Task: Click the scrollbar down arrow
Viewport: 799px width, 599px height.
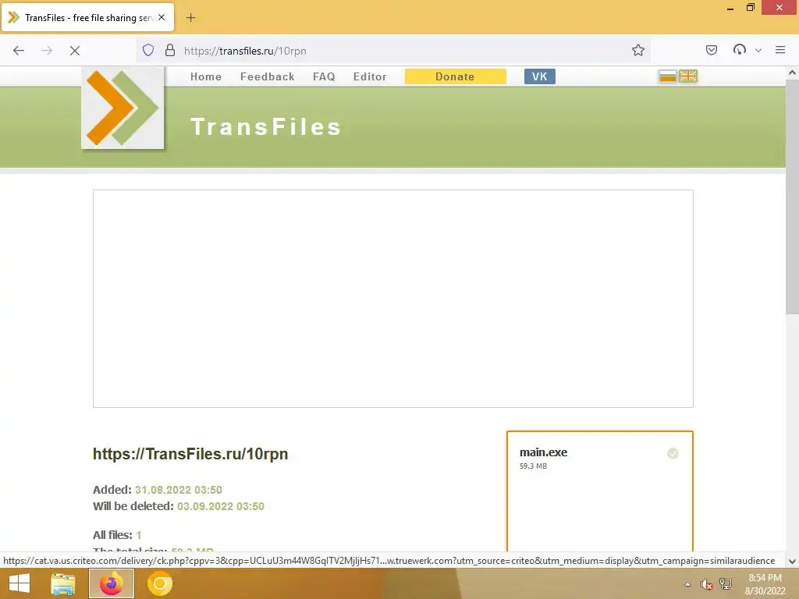Action: point(793,562)
